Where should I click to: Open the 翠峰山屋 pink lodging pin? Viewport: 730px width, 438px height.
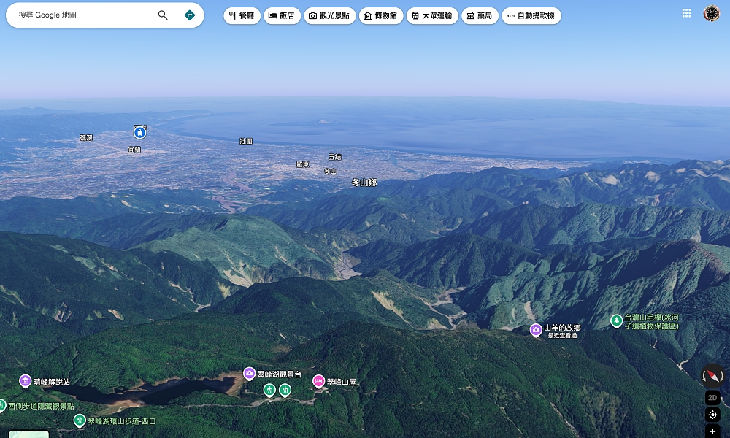tap(318, 381)
